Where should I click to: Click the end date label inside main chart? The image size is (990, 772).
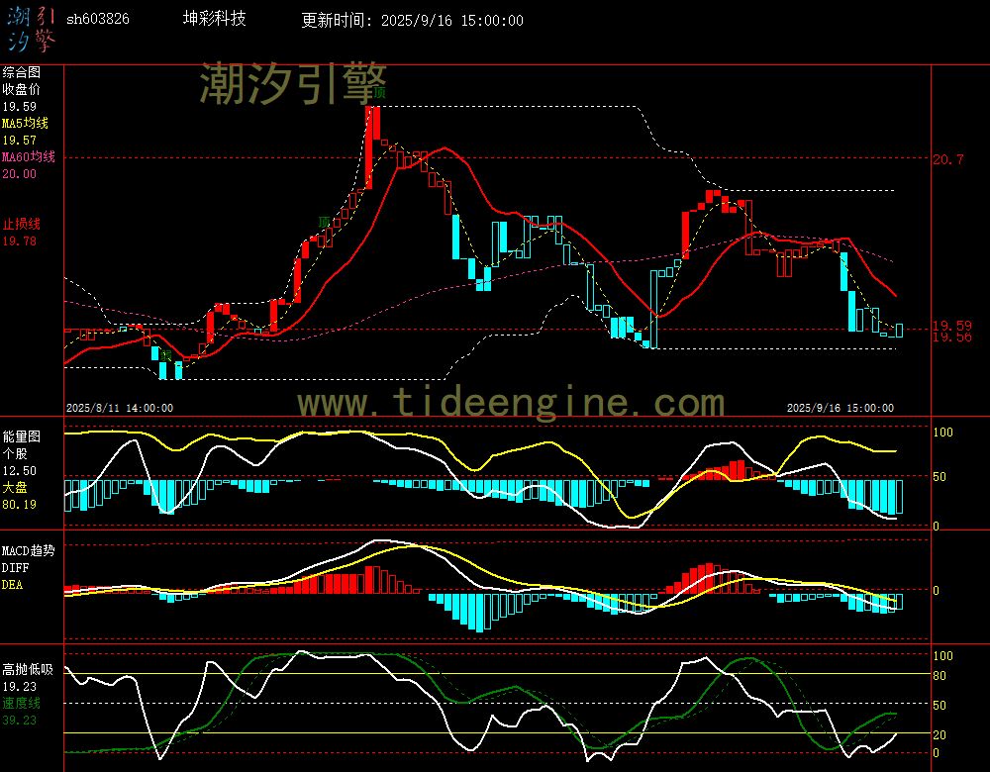[x=840, y=408]
